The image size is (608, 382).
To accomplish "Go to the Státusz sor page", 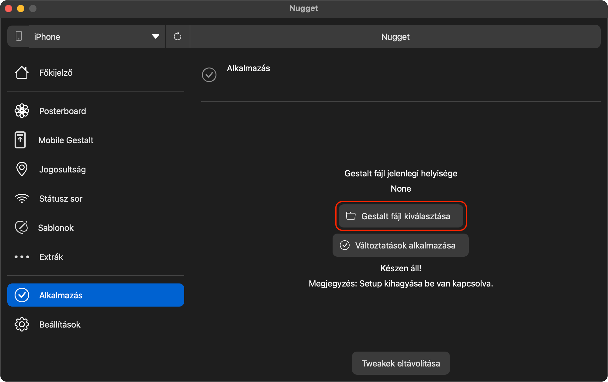I will (x=61, y=199).
